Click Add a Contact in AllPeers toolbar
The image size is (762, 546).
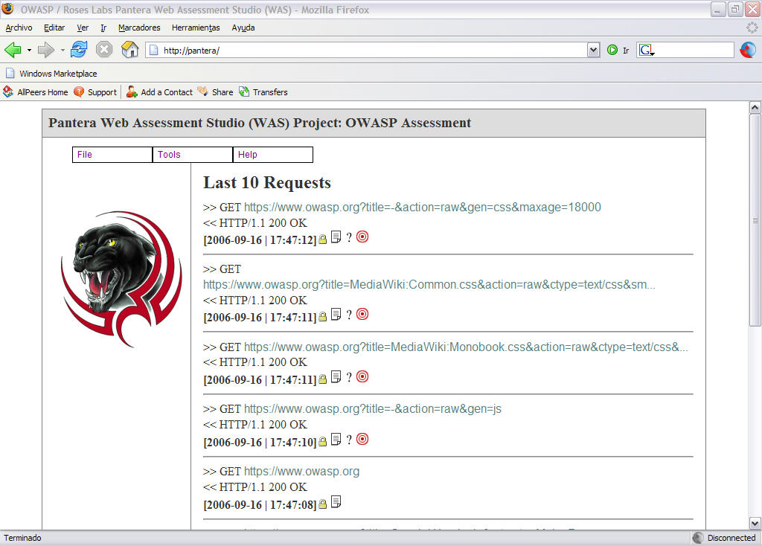(160, 91)
